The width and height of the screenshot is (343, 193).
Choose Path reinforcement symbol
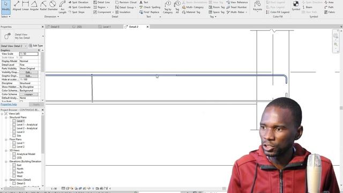pos(329,7)
